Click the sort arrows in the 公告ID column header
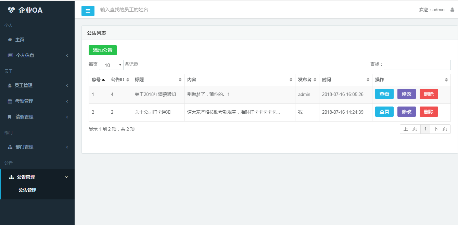Screen dimensions: 458x225 click(128, 80)
